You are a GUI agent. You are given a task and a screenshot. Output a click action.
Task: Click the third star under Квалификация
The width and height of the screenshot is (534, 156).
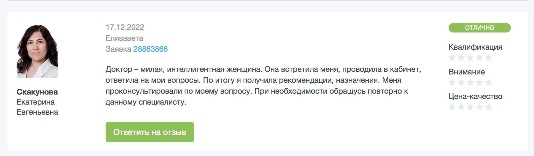point(470,58)
